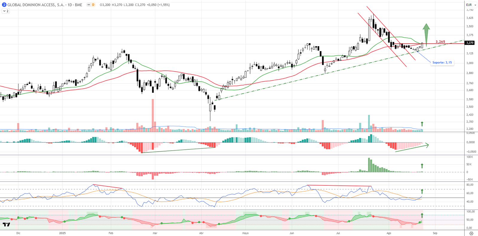This screenshot has width=478, height=236.
Task: Click 3,375 on the price scale
Action: click(470, 35)
